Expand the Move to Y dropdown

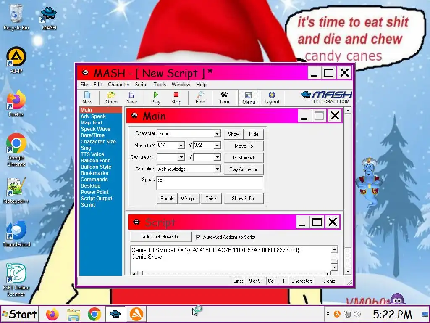(x=217, y=145)
